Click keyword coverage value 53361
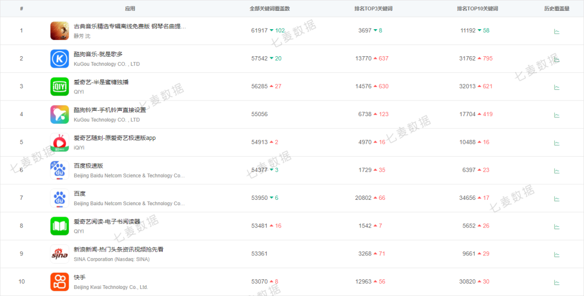The width and height of the screenshot is (584, 296). click(259, 254)
